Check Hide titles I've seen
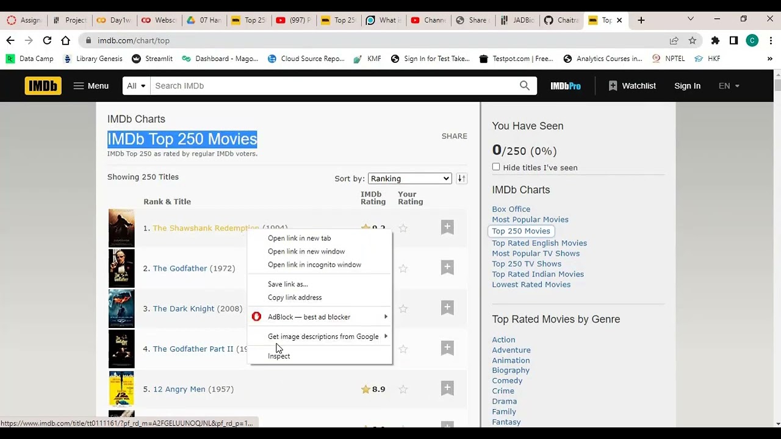Screen dimensions: 781x439 [496, 167]
